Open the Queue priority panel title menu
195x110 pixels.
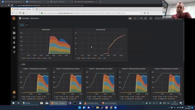[101, 30]
